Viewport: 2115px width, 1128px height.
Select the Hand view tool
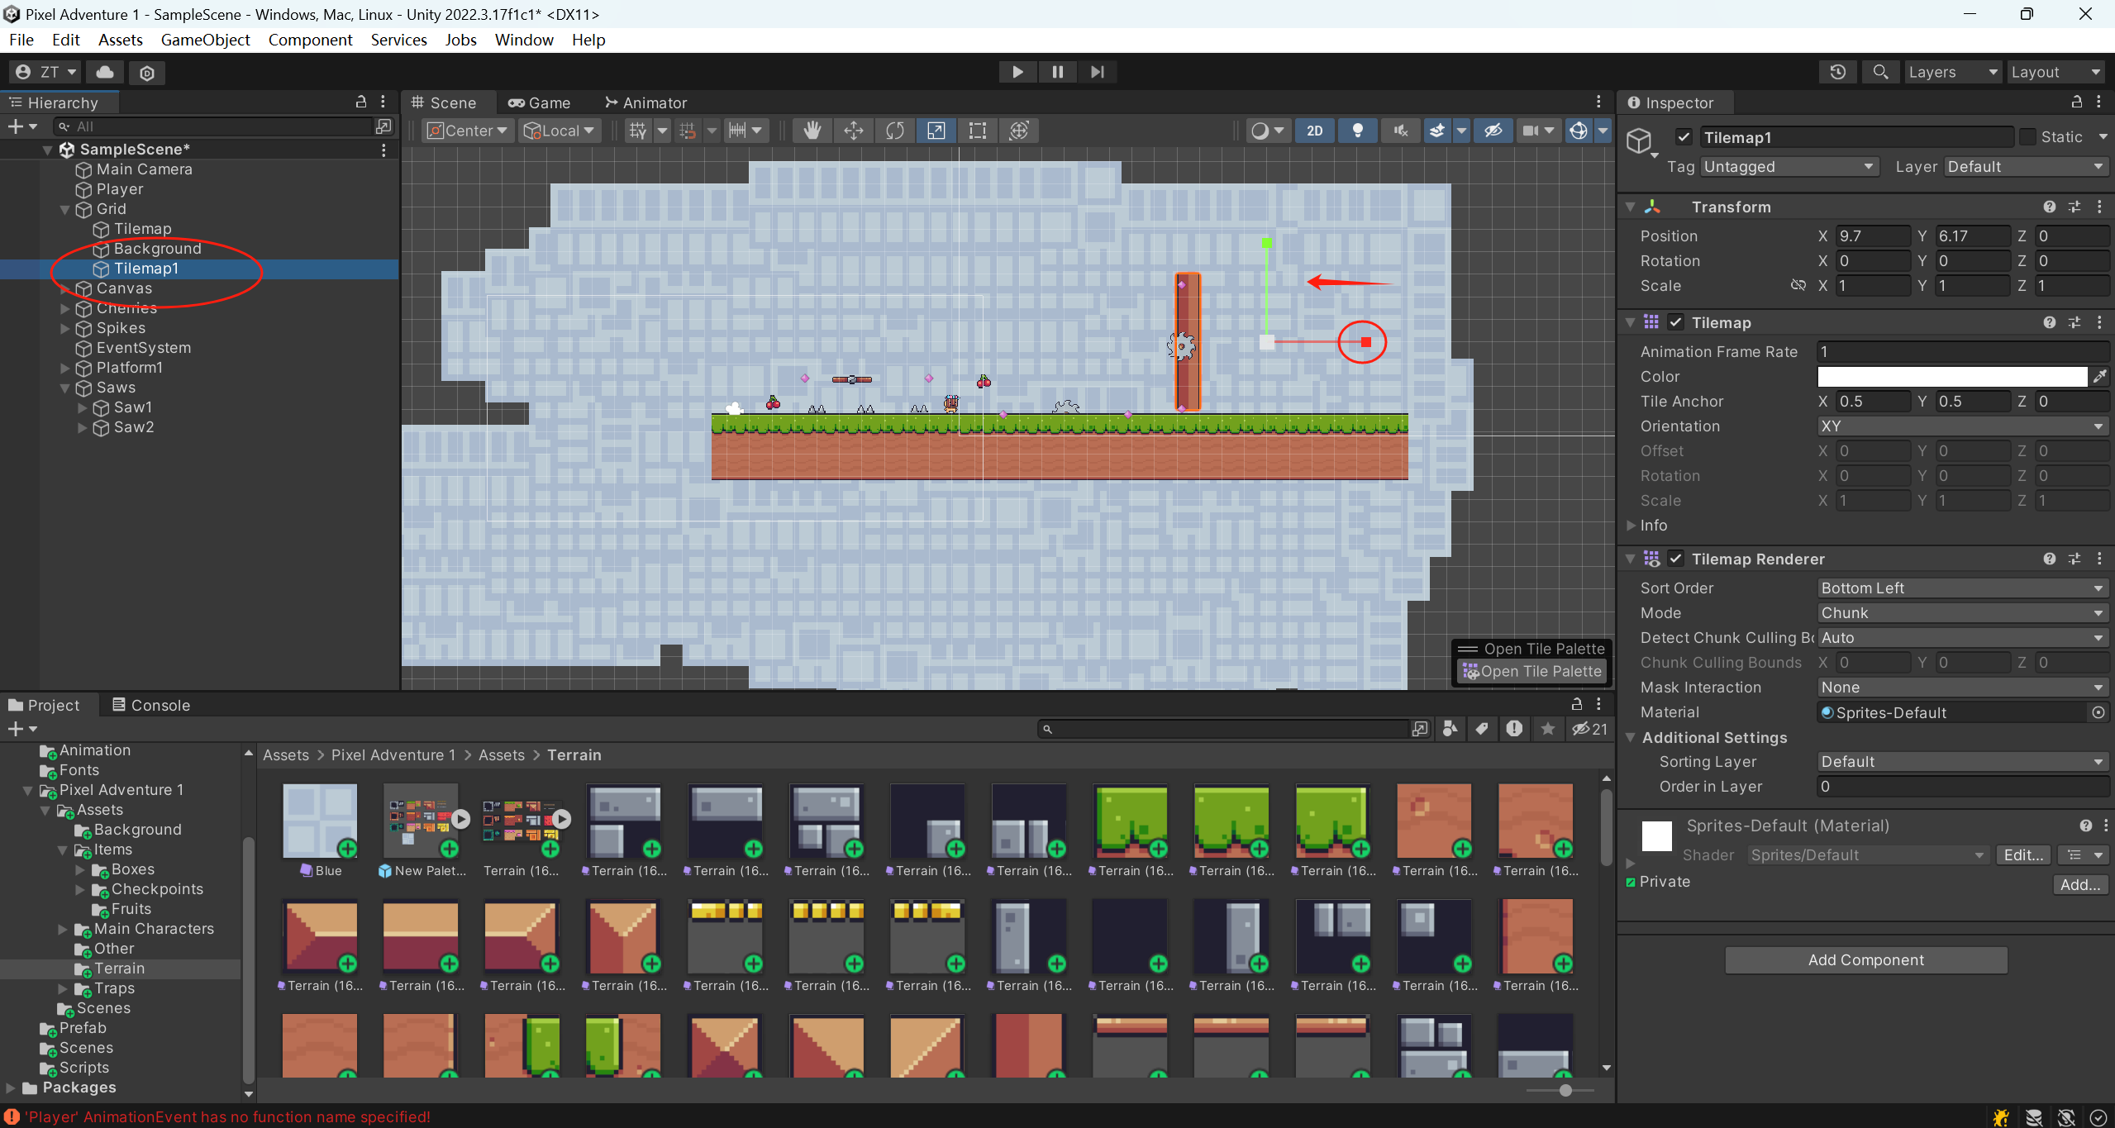point(812,131)
